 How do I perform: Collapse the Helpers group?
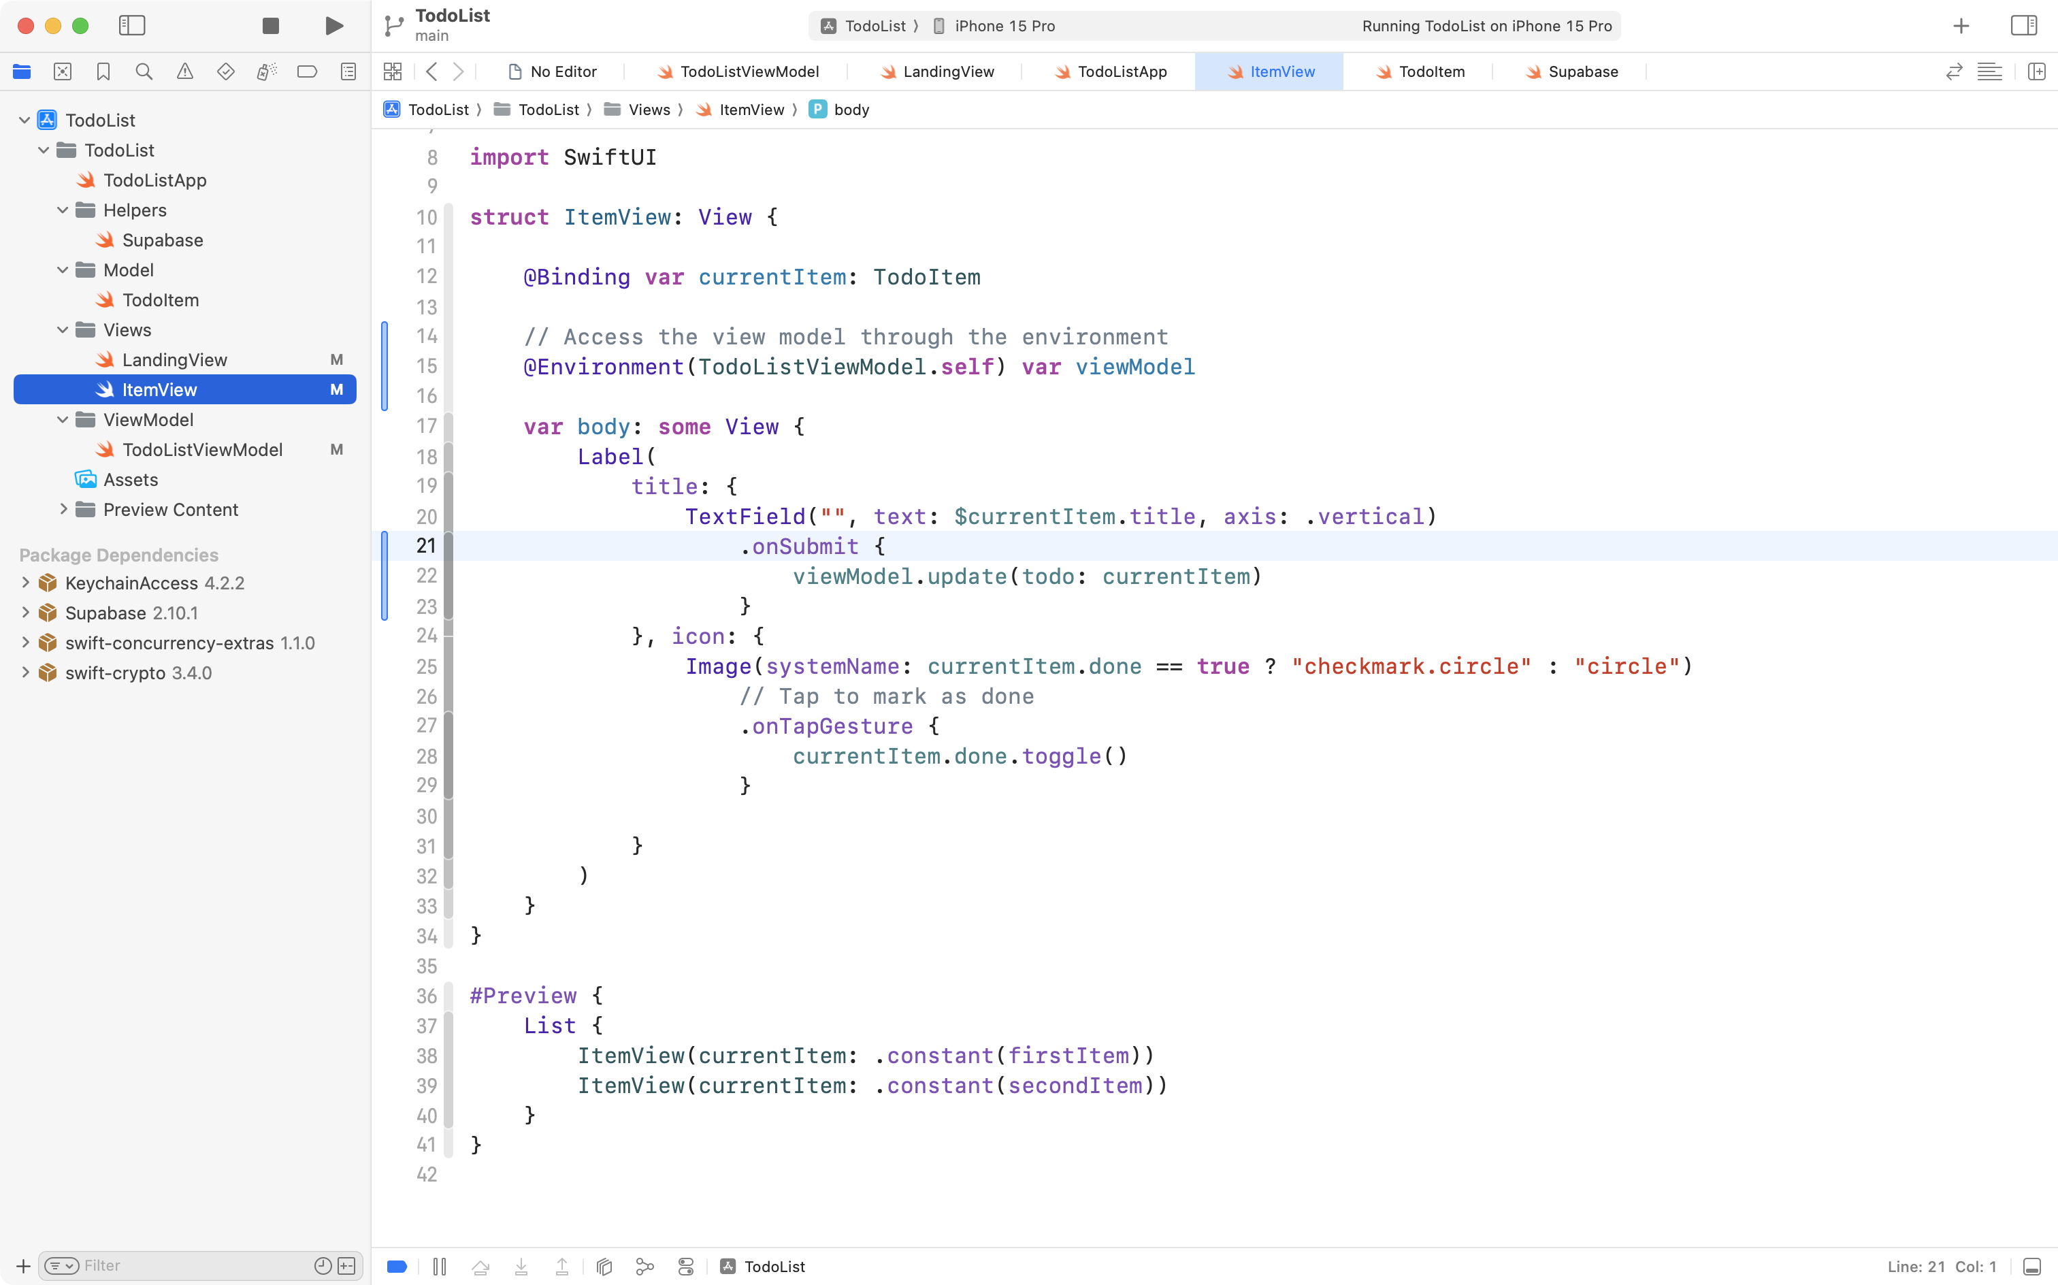(x=61, y=210)
